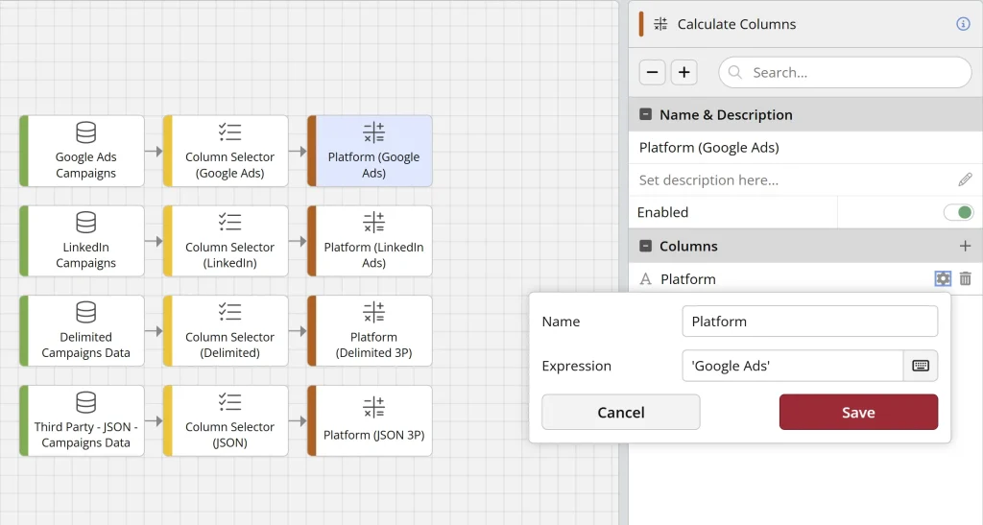Click the search magnifier icon
The width and height of the screenshot is (983, 525).
tap(735, 73)
